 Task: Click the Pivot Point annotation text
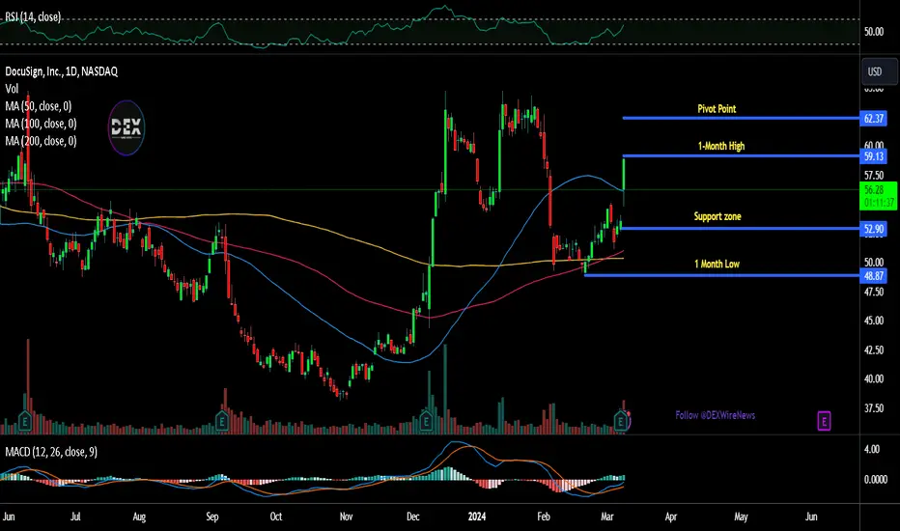(x=717, y=108)
